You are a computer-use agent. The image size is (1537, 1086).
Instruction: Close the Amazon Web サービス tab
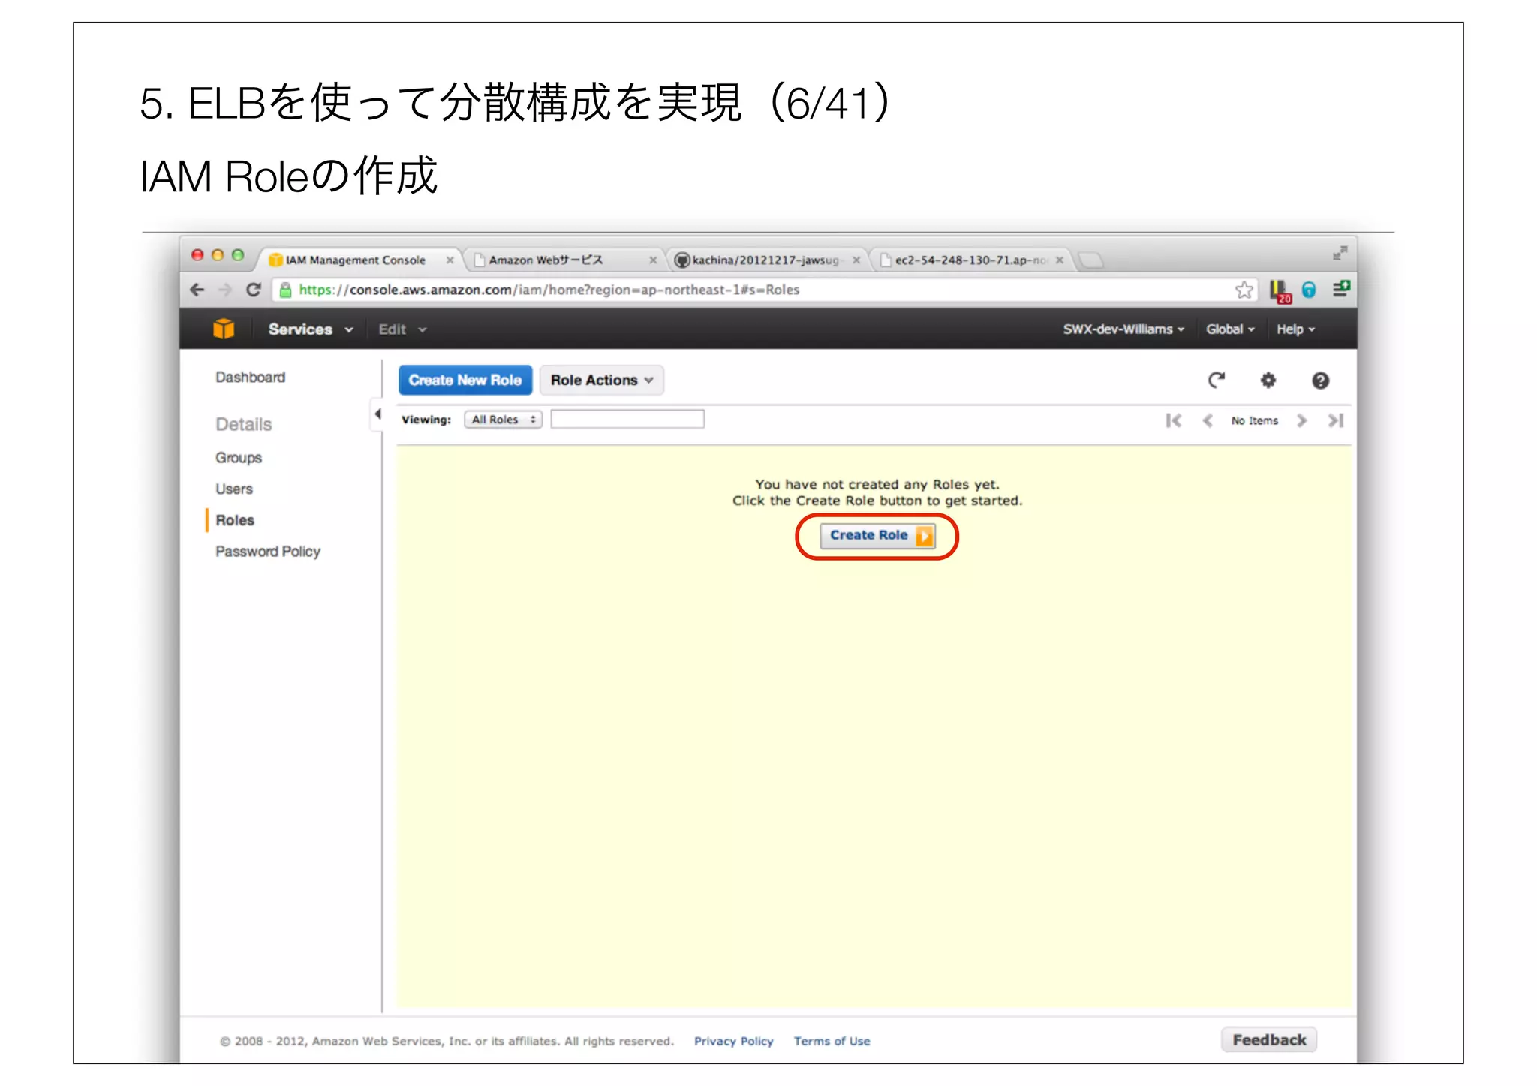[x=653, y=260]
